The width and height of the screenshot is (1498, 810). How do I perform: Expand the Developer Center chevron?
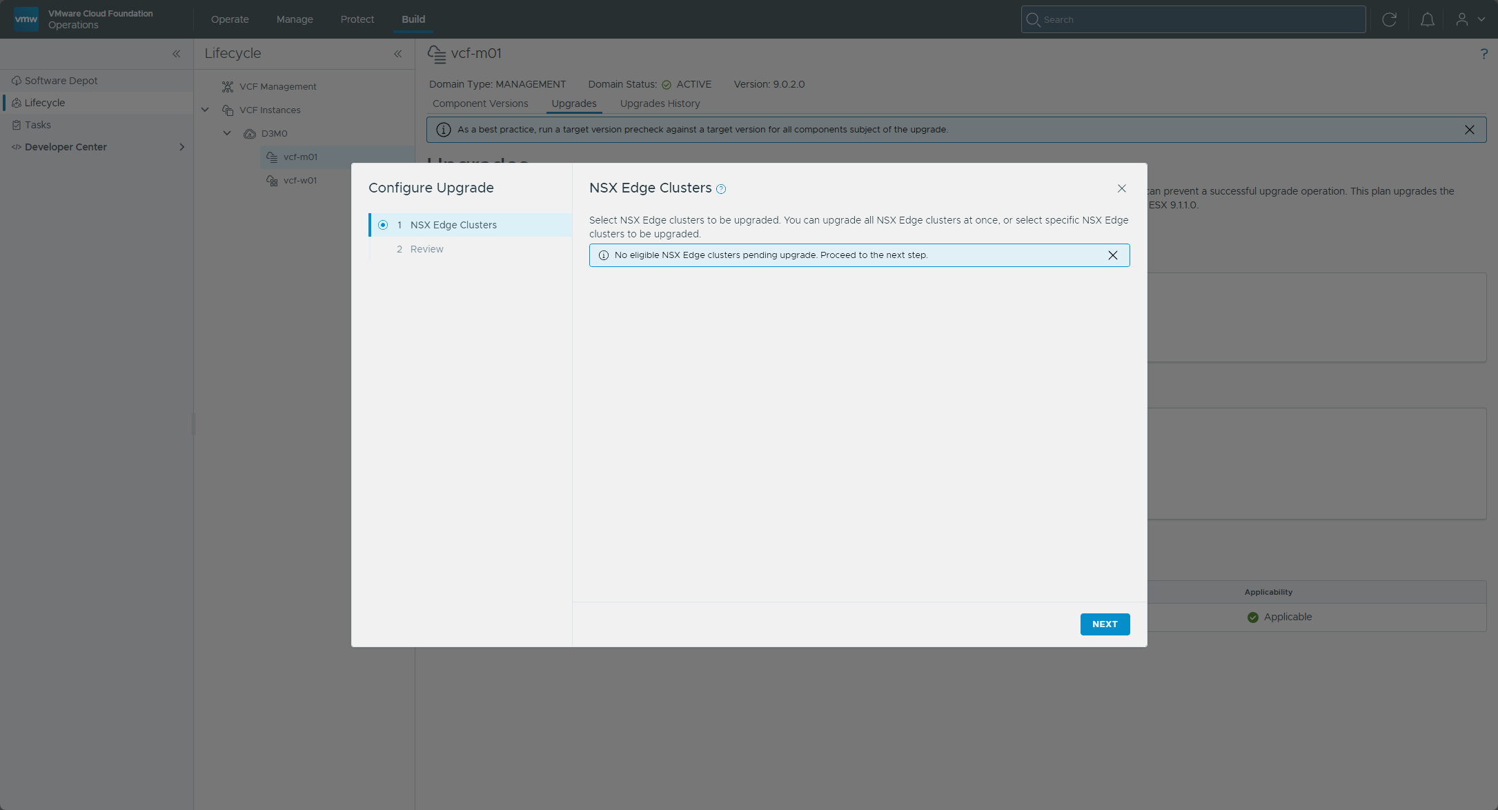click(182, 147)
